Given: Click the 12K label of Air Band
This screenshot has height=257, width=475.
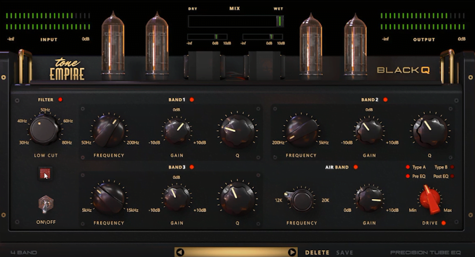Looking at the screenshot, I should tap(278, 200).
